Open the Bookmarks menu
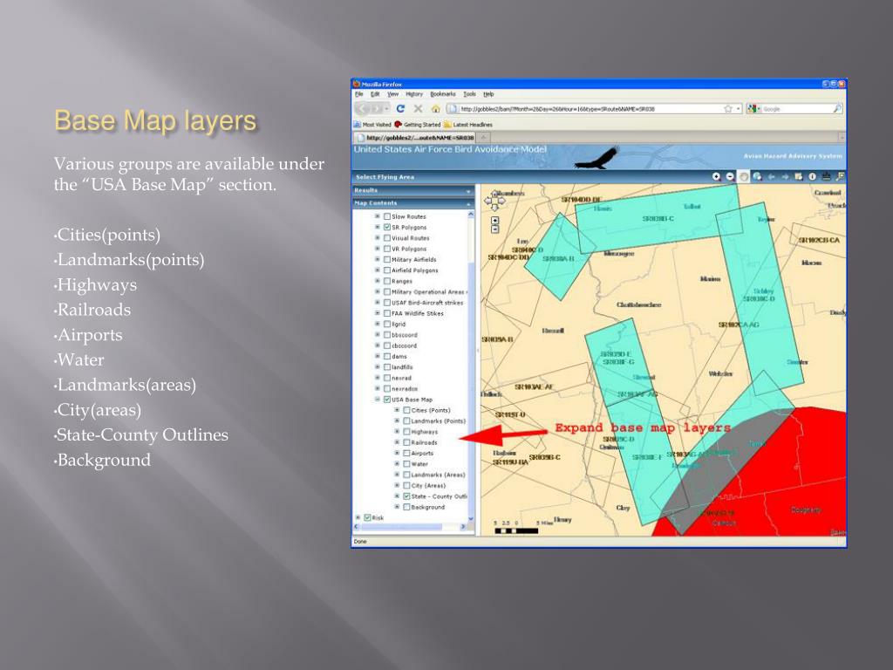 [x=442, y=94]
